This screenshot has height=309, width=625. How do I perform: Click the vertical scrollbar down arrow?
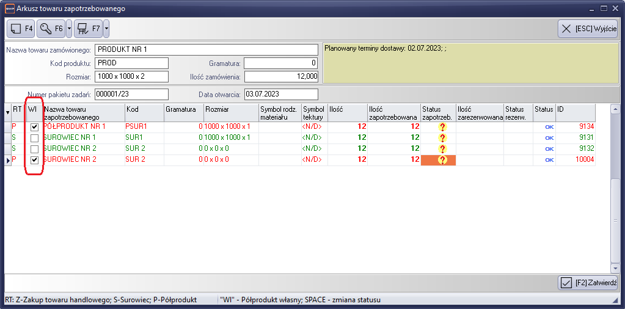click(615, 267)
